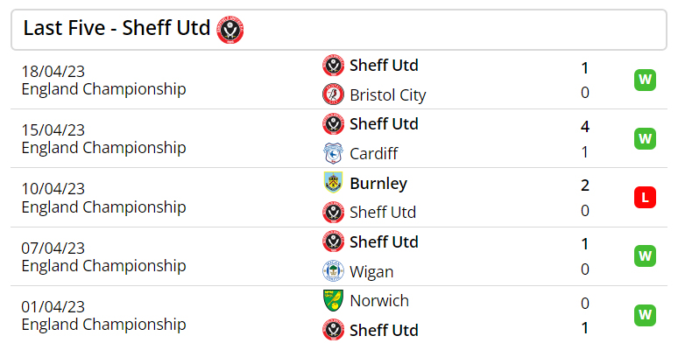Click the green W badge for Cardiff match
The height and width of the screenshot is (350, 678).
645,139
